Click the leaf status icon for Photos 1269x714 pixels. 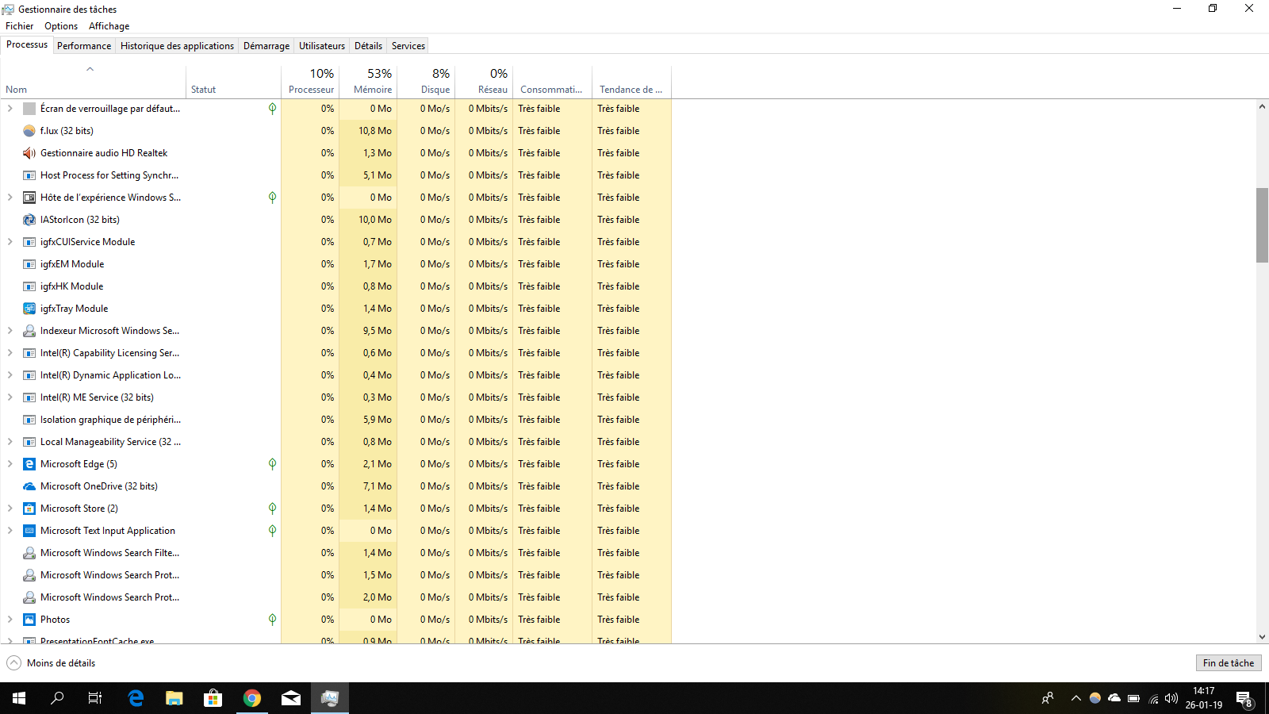click(272, 620)
